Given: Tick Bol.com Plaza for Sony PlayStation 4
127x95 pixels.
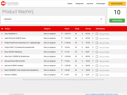Looking at the screenshot, I should click(x=97, y=34).
